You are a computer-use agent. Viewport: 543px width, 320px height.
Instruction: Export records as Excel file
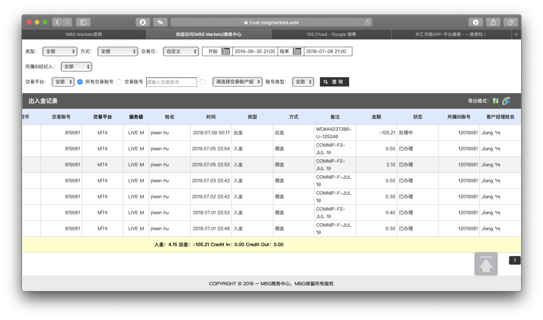coord(496,101)
